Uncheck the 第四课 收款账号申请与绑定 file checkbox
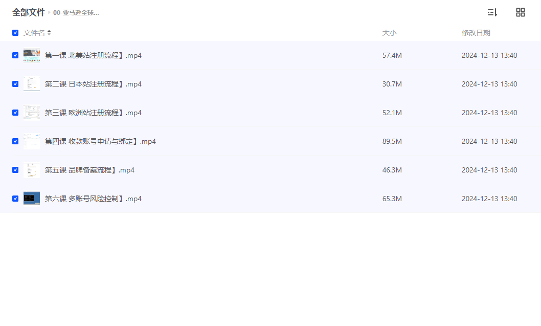Viewport: 541px width, 326px height. point(15,141)
